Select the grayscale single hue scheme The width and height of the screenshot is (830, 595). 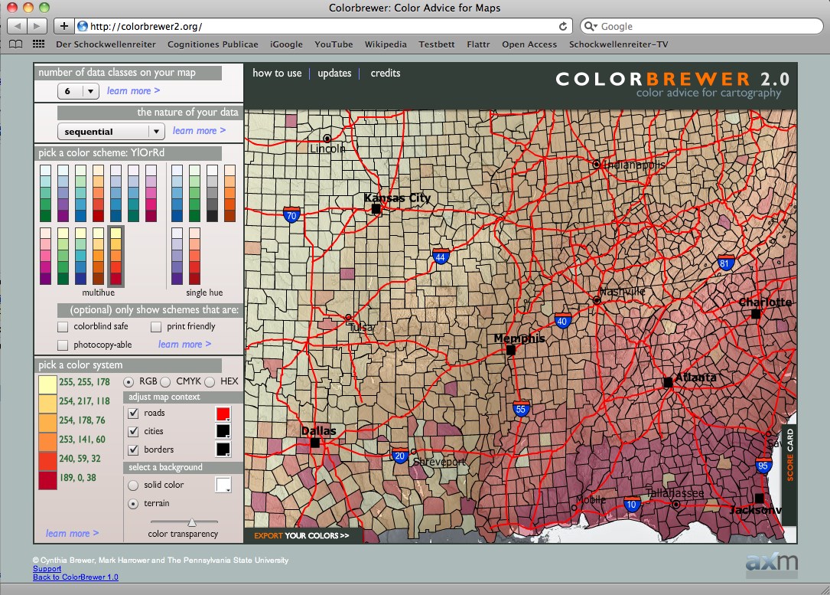point(212,194)
